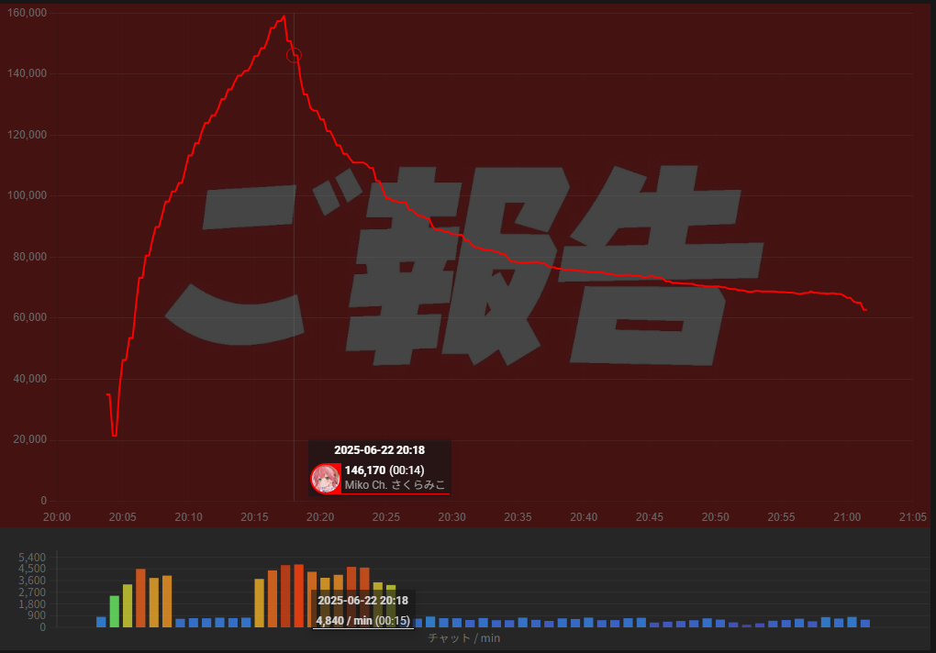This screenshot has width=936, height=653.
Task: Click the 20:00 time axis label
Action: pyautogui.click(x=57, y=517)
